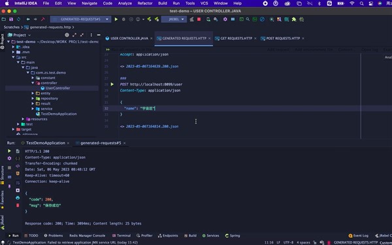Screen dimensions: 392x245
Task: Click the search magnifier in the toolbar
Action: [x=248, y=19]
